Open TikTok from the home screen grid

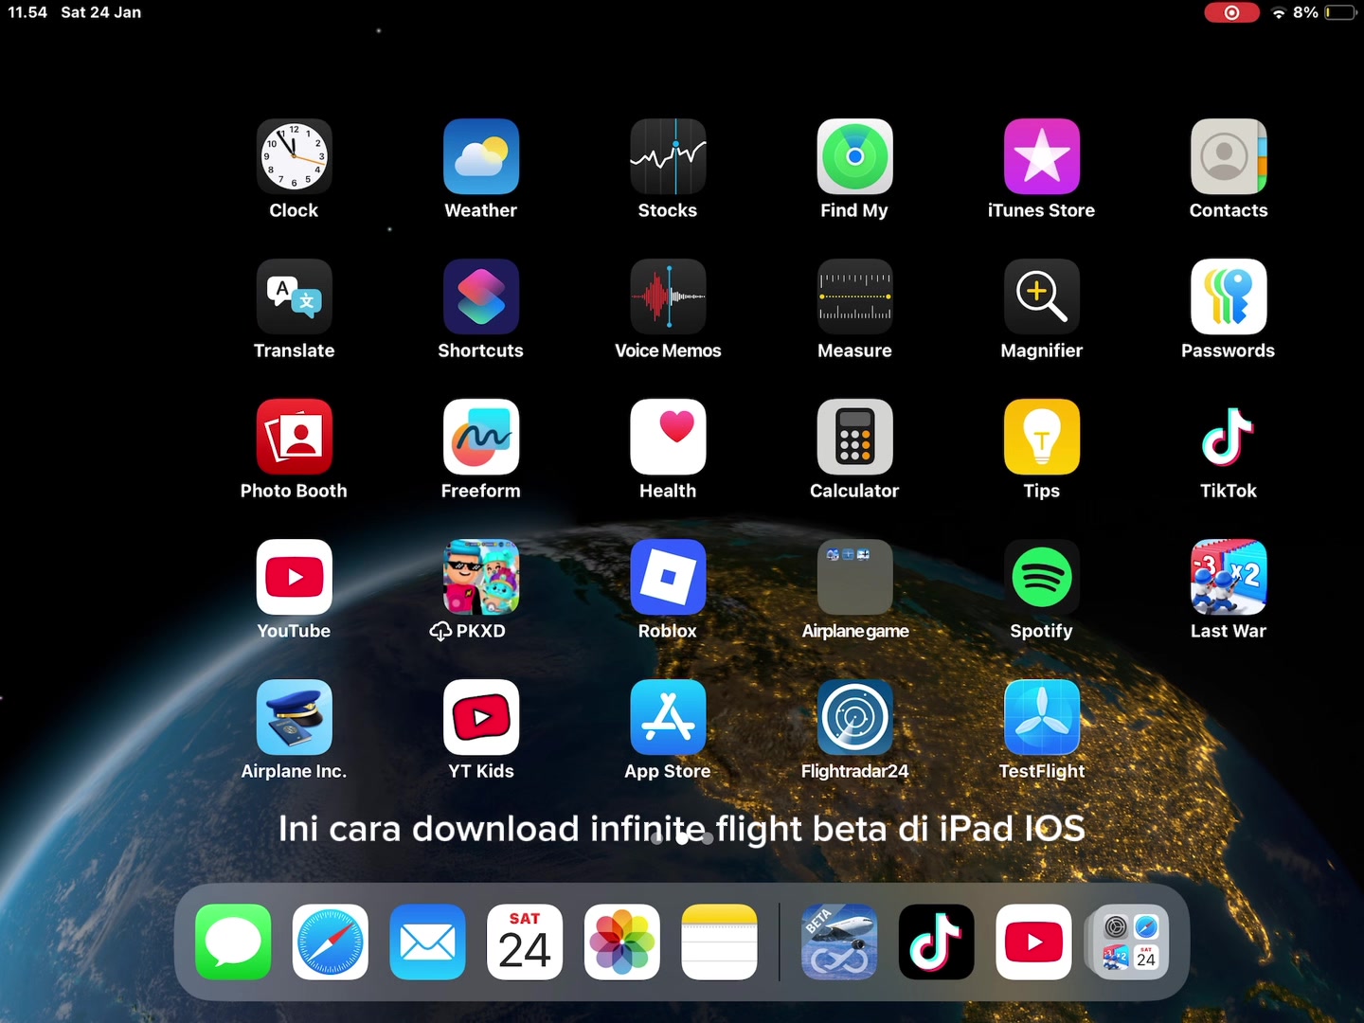pos(1229,437)
